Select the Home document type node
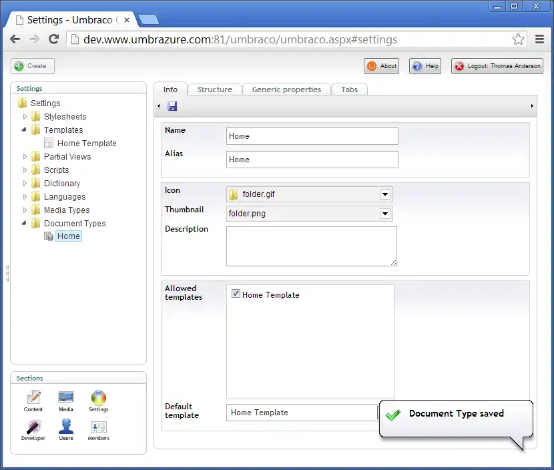The width and height of the screenshot is (554, 470). [x=69, y=236]
